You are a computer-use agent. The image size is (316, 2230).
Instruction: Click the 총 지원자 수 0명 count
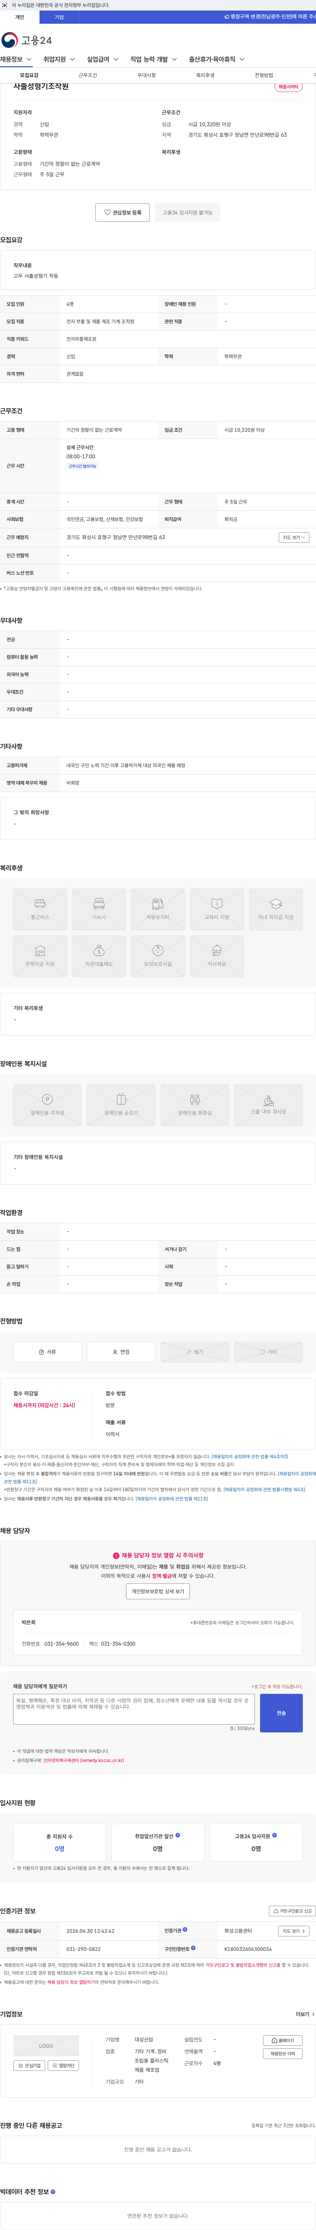[60, 1848]
